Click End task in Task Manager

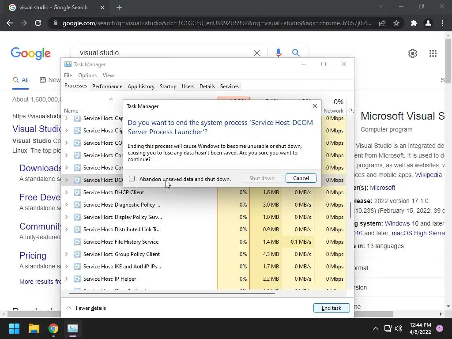tap(331, 308)
